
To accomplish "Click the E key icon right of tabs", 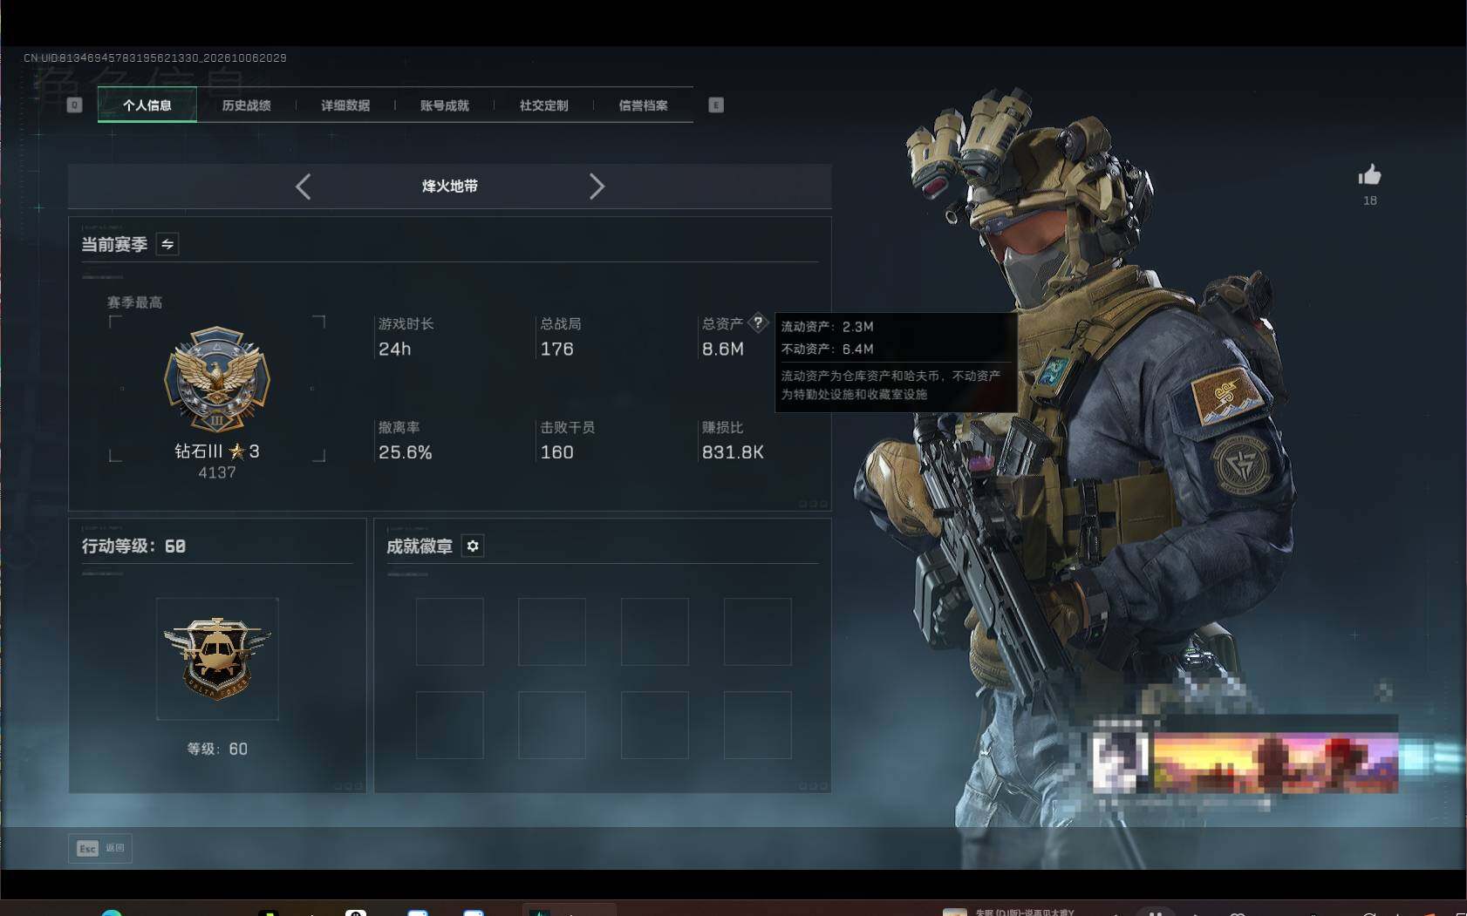I will tap(716, 105).
